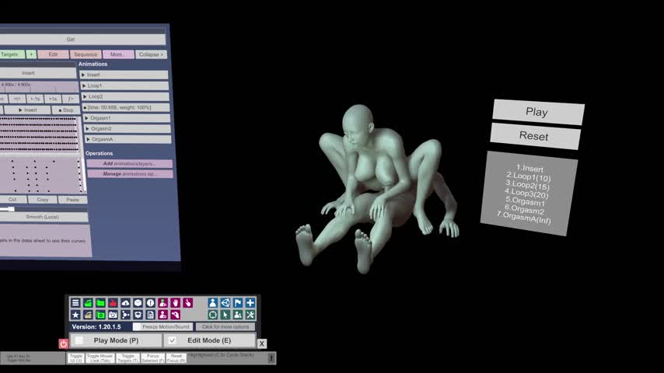Click the red save-scene icon
The image size is (664, 373).
(x=113, y=303)
